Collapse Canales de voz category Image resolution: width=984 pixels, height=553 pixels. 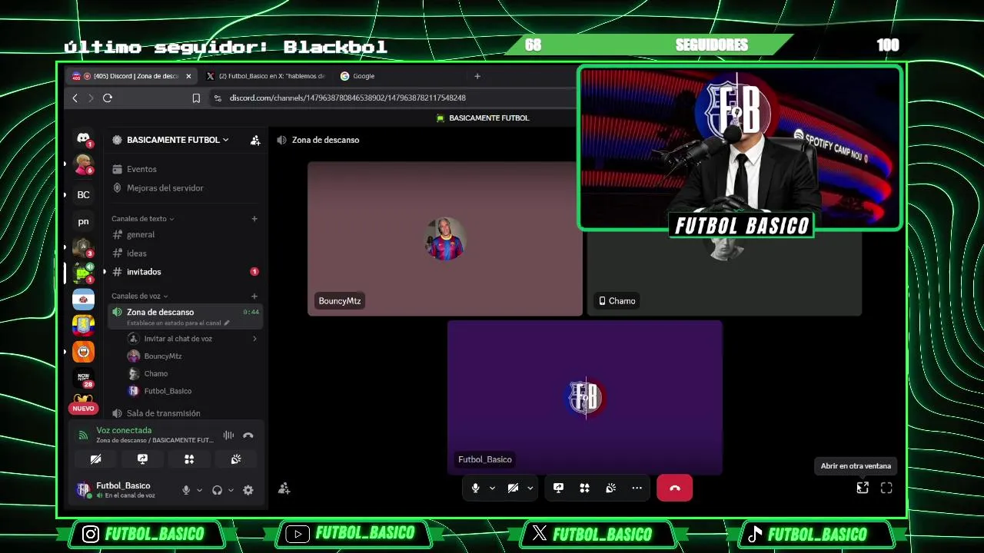coord(139,296)
